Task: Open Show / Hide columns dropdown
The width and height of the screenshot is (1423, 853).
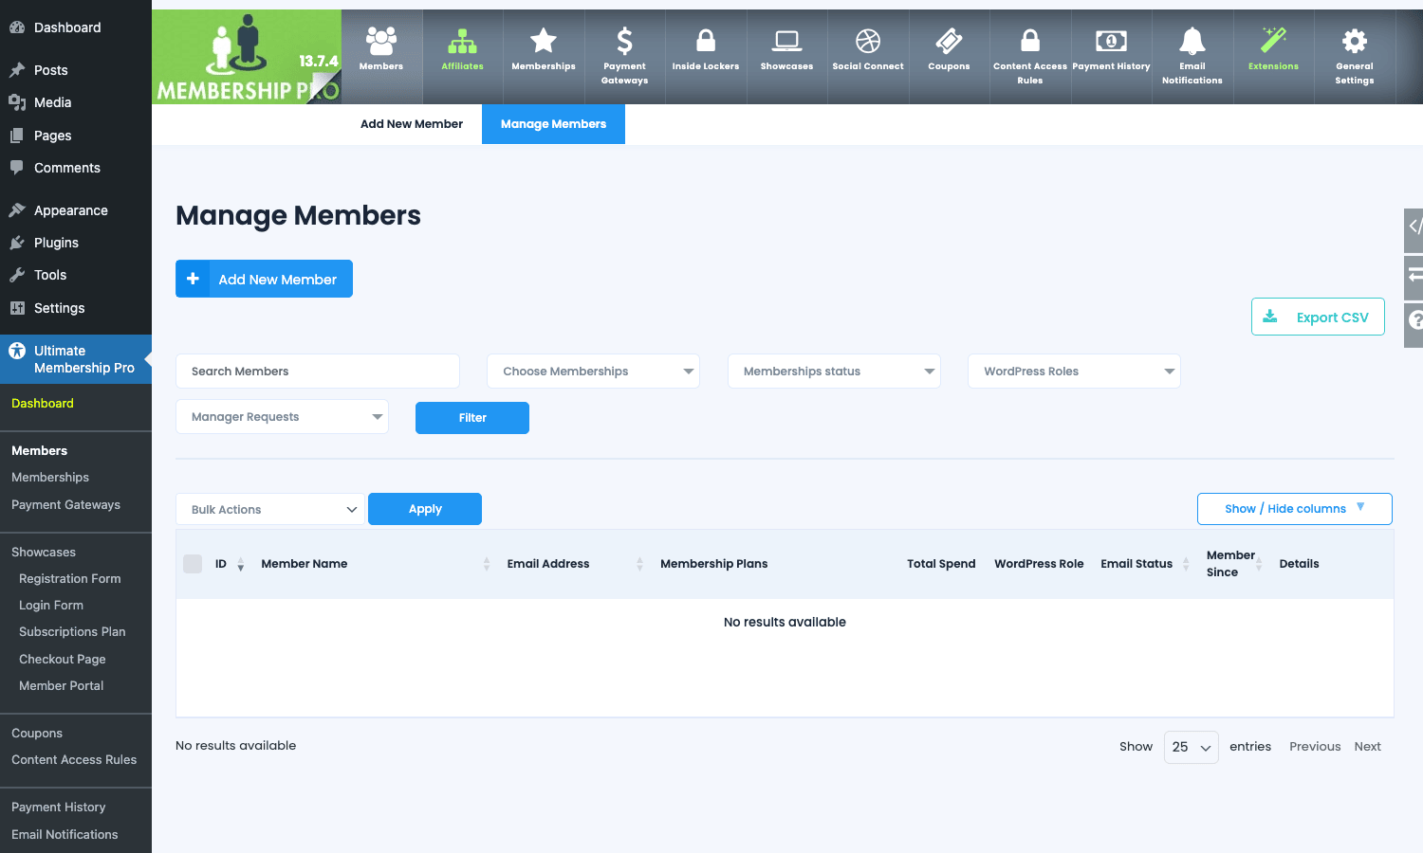Action: (x=1294, y=509)
